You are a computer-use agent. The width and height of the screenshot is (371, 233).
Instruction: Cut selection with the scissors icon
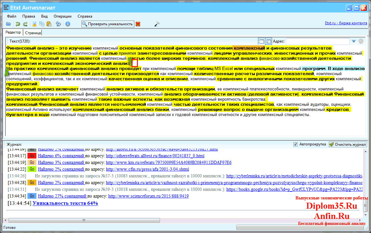point(34,24)
